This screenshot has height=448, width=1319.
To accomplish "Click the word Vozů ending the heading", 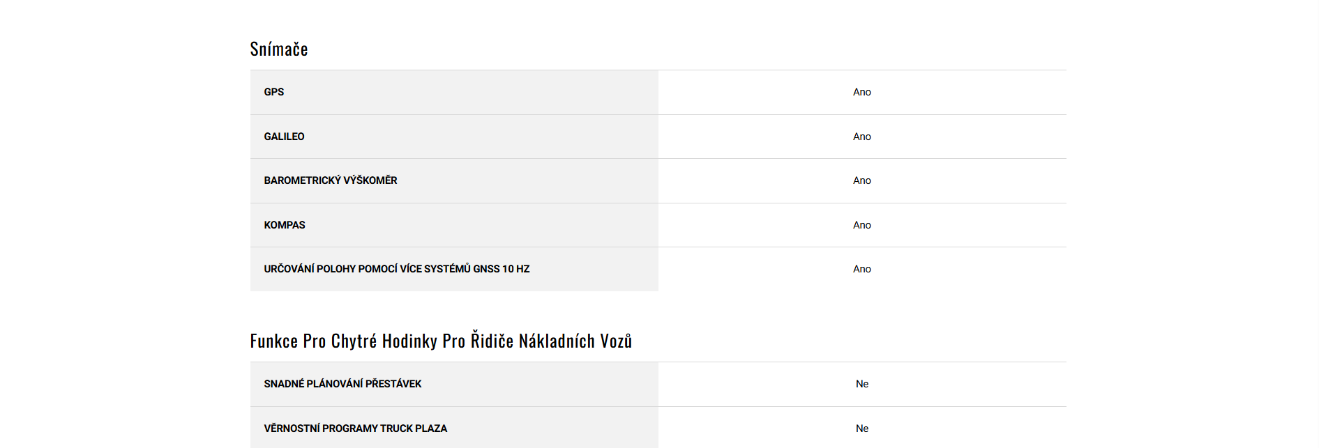I will pos(616,341).
